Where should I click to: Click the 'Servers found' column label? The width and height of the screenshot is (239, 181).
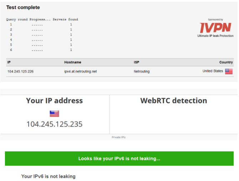(x=65, y=20)
